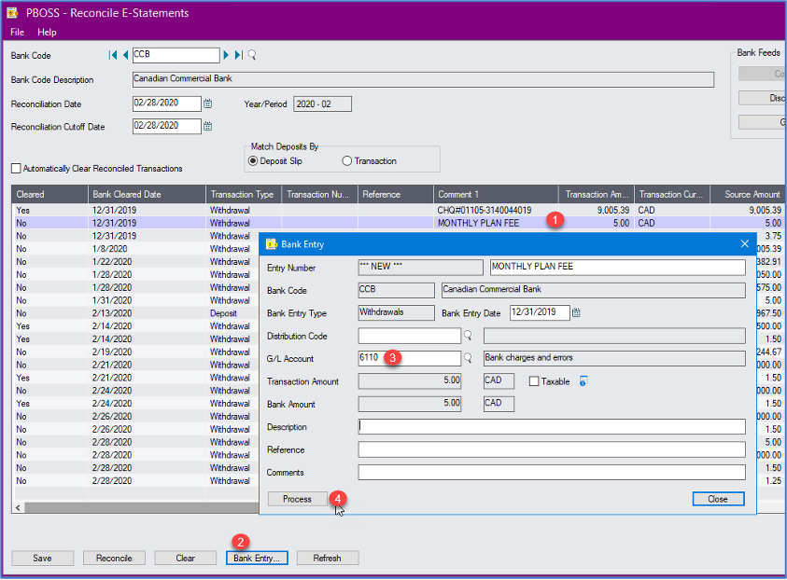
Task: Click the horizontal scrollbar left arrow
Action: pyautogui.click(x=18, y=508)
